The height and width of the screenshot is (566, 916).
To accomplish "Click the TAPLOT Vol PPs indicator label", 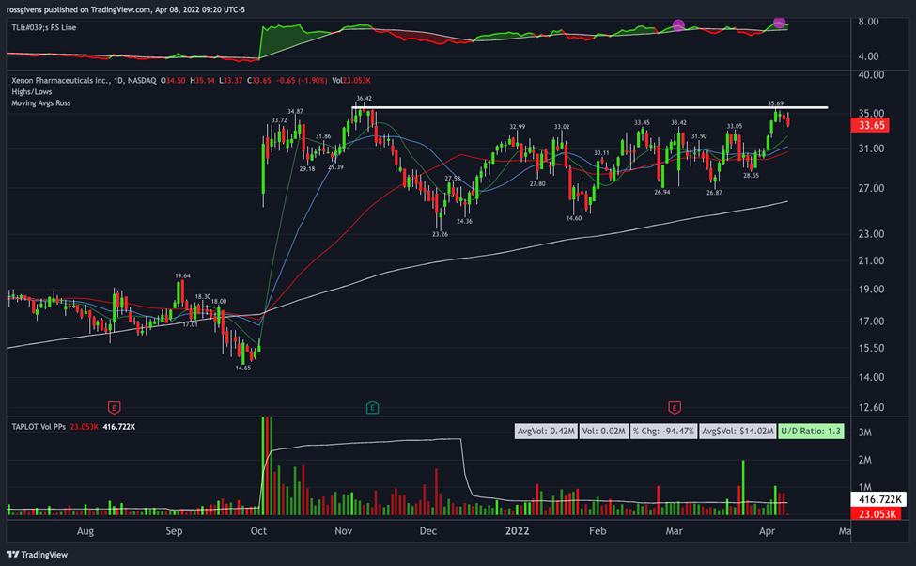I will coord(39,427).
